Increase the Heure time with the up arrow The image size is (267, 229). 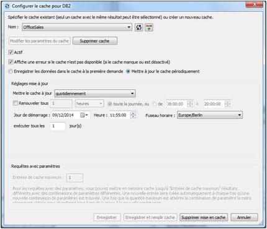click(x=133, y=113)
